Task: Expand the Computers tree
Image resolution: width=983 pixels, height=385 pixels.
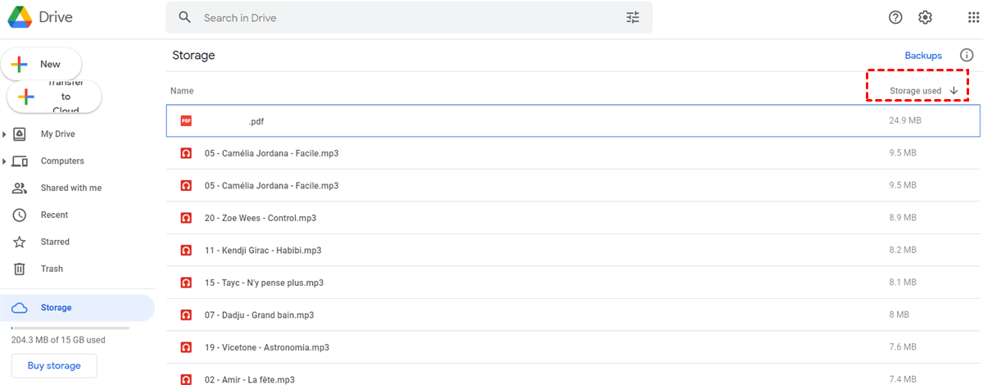Action: 5,161
